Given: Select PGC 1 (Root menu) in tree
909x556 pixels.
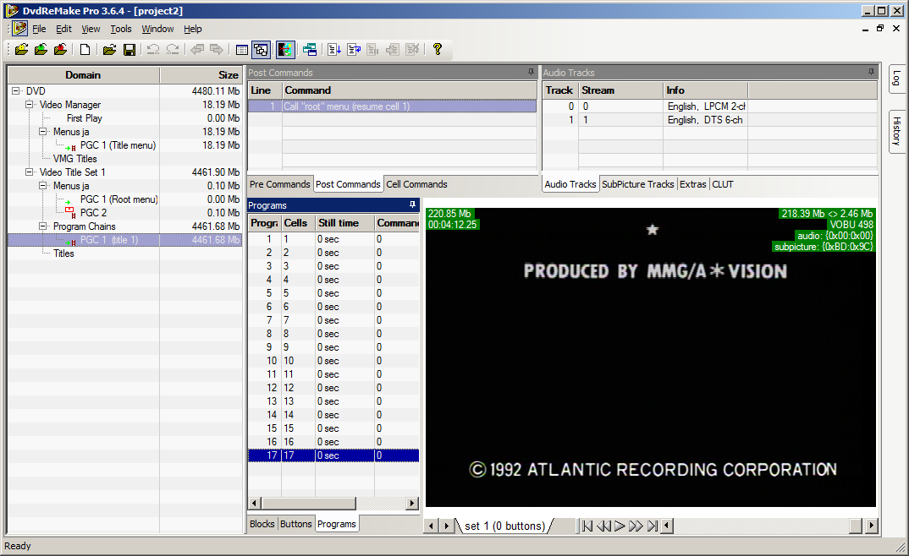Looking at the screenshot, I should click(x=118, y=199).
